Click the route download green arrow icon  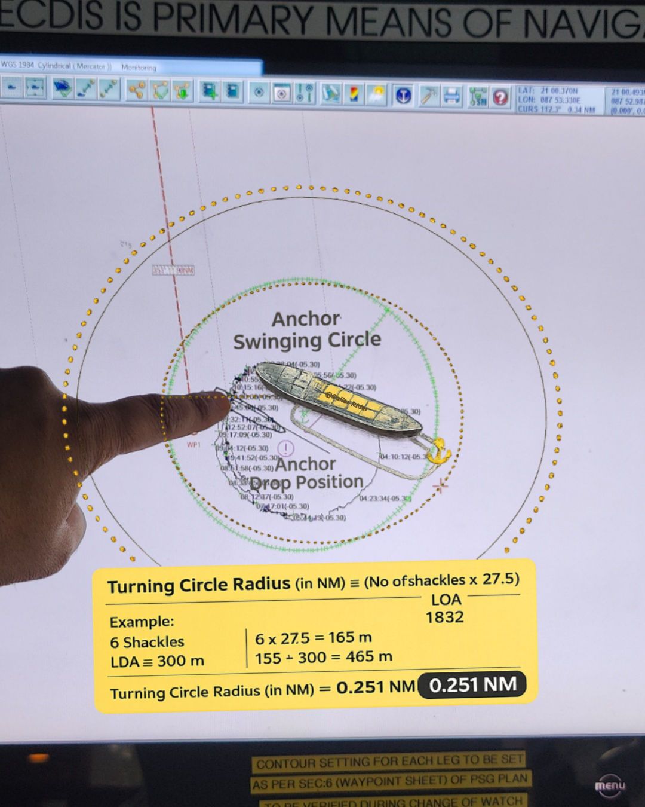tap(182, 91)
